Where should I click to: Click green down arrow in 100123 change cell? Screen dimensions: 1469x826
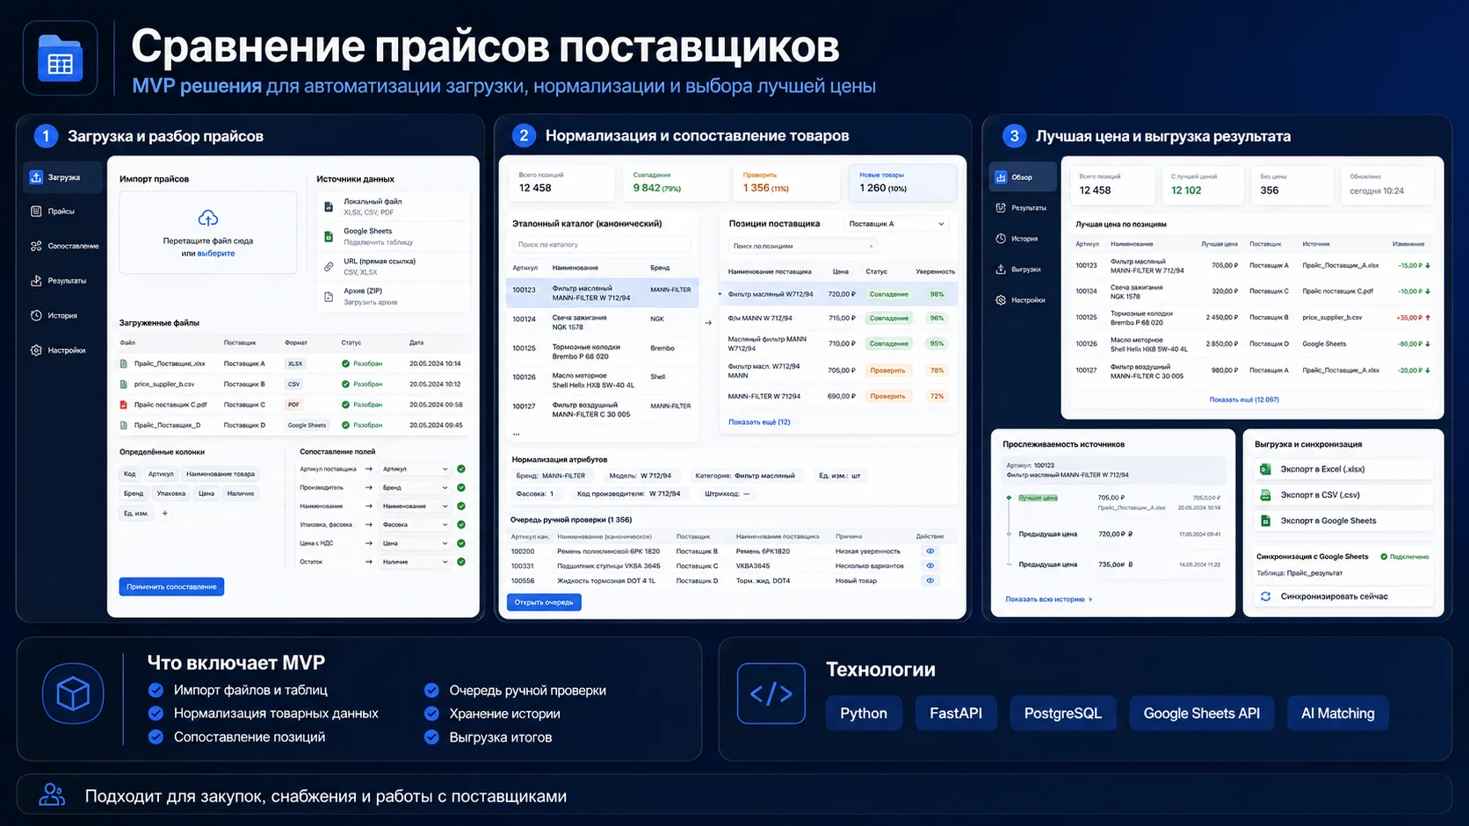point(1428,265)
